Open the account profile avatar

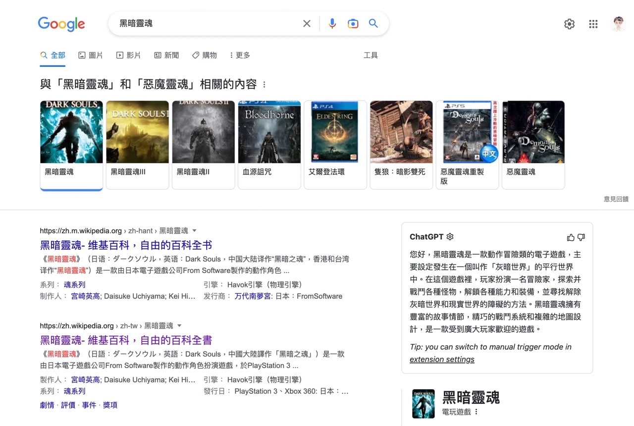pyautogui.click(x=619, y=24)
